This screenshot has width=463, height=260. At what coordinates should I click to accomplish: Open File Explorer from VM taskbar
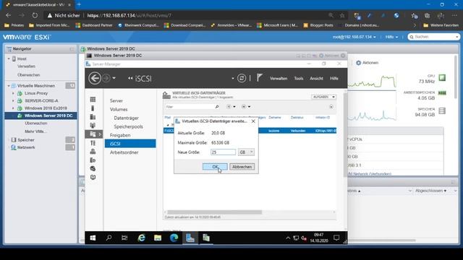click(x=158, y=238)
